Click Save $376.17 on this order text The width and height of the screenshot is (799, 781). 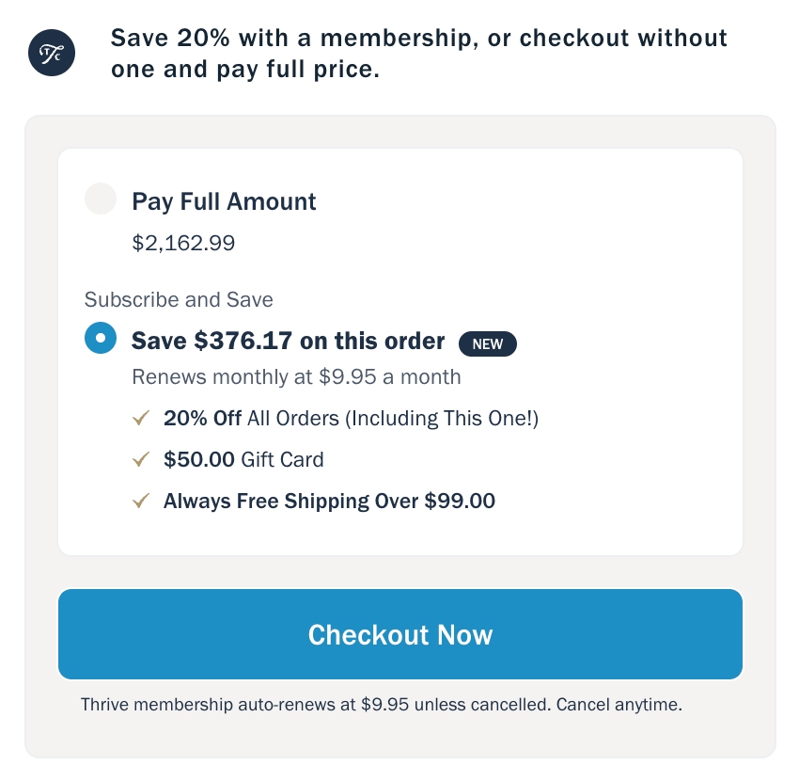tap(288, 341)
